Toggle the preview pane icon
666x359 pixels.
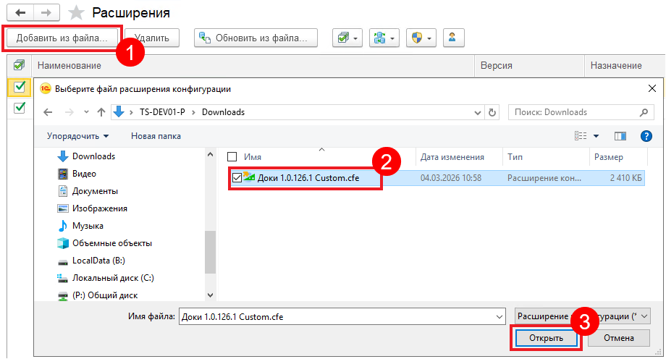(x=620, y=135)
